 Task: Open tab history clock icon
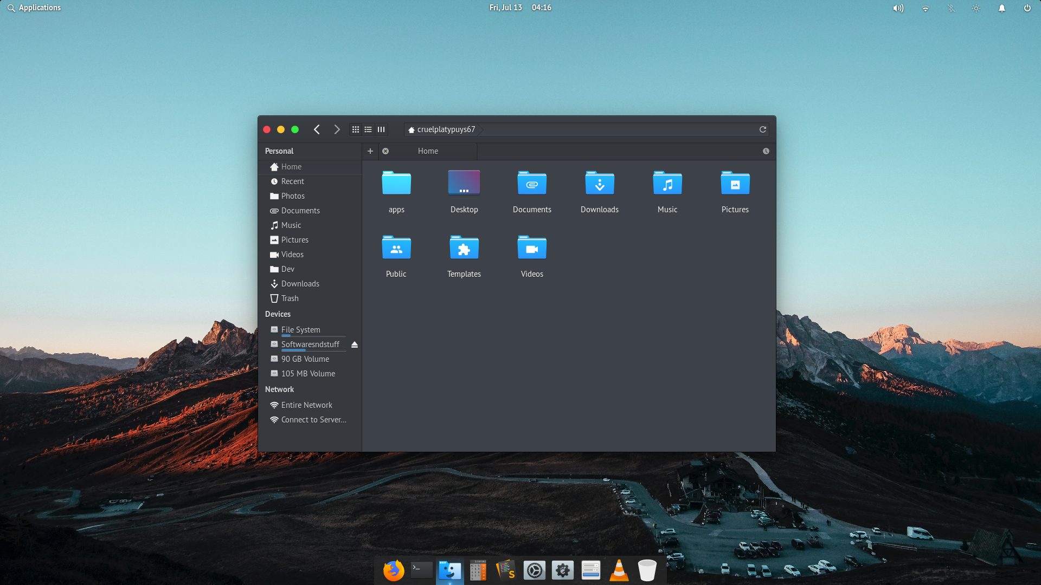[766, 151]
